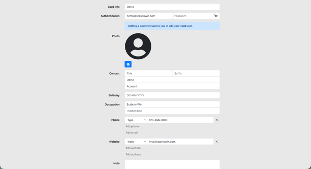The width and height of the screenshot is (311, 169).
Task: Click the phone number field 123-456-7890
Action: (x=180, y=120)
